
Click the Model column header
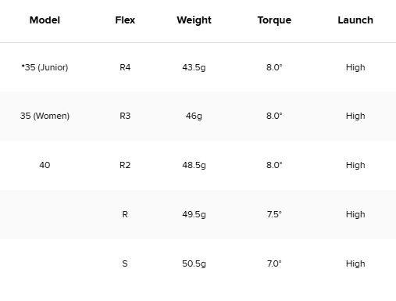tap(45, 20)
